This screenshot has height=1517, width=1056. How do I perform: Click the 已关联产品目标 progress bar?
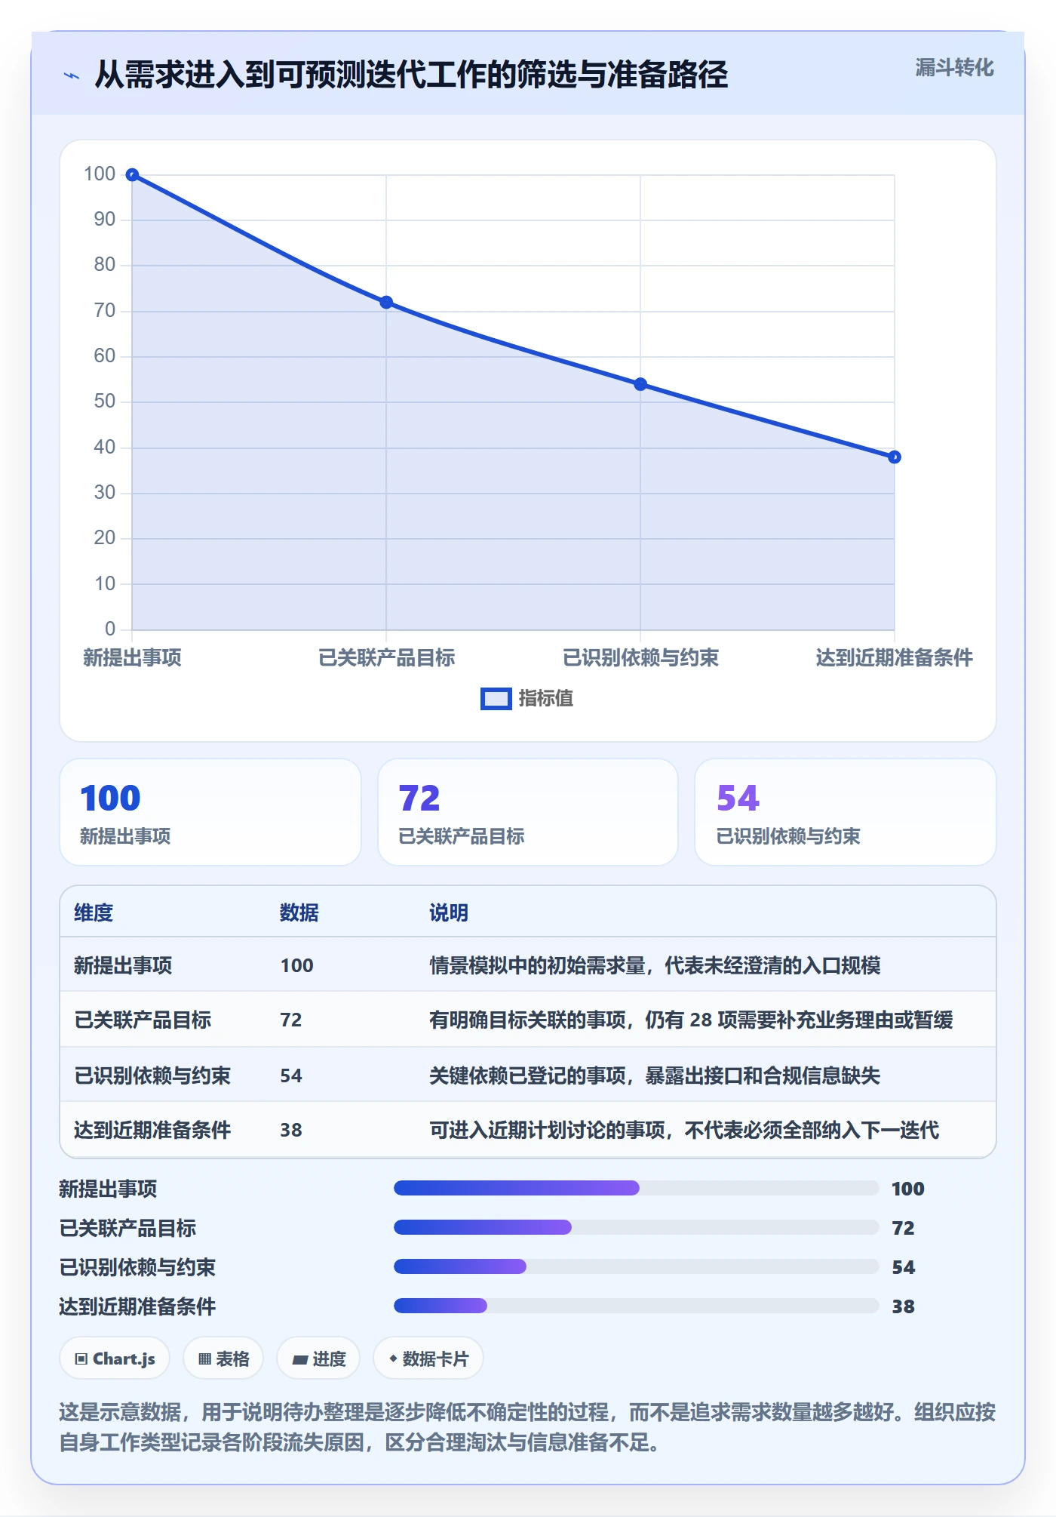637,1227
